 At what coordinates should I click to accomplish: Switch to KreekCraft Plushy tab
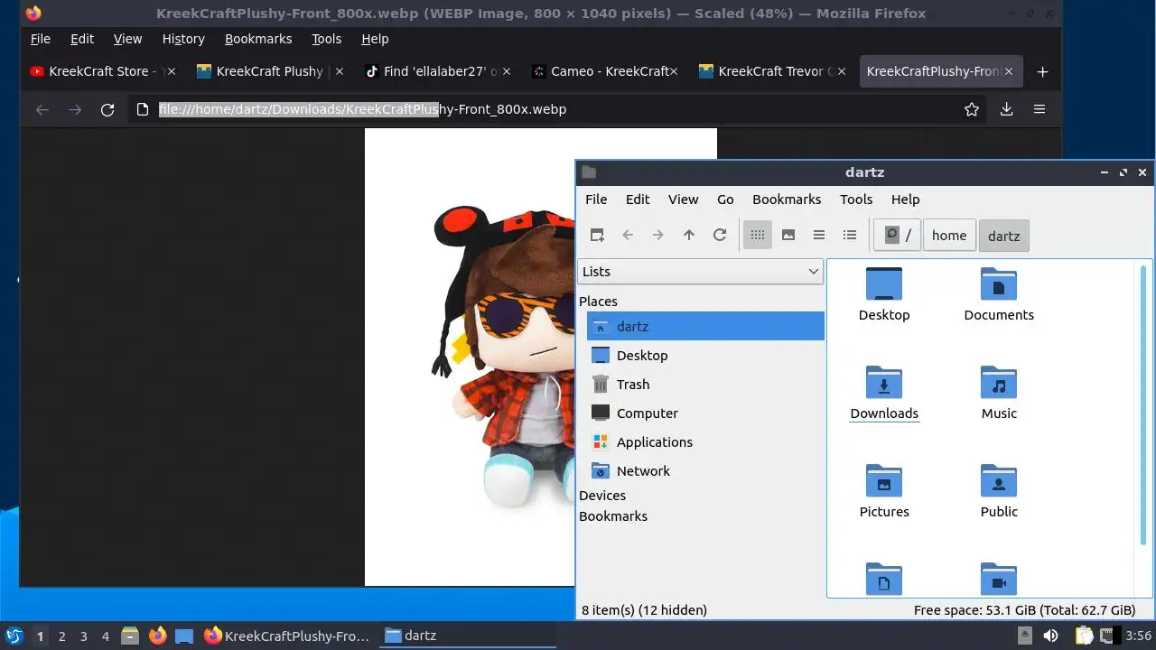coord(269,71)
